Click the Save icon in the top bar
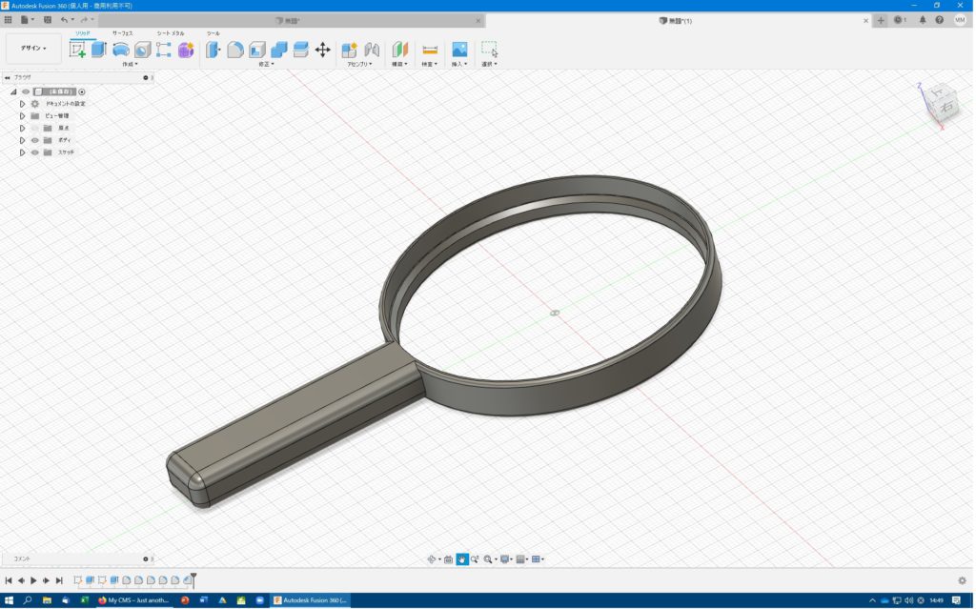The height and width of the screenshot is (609, 976). point(48,20)
